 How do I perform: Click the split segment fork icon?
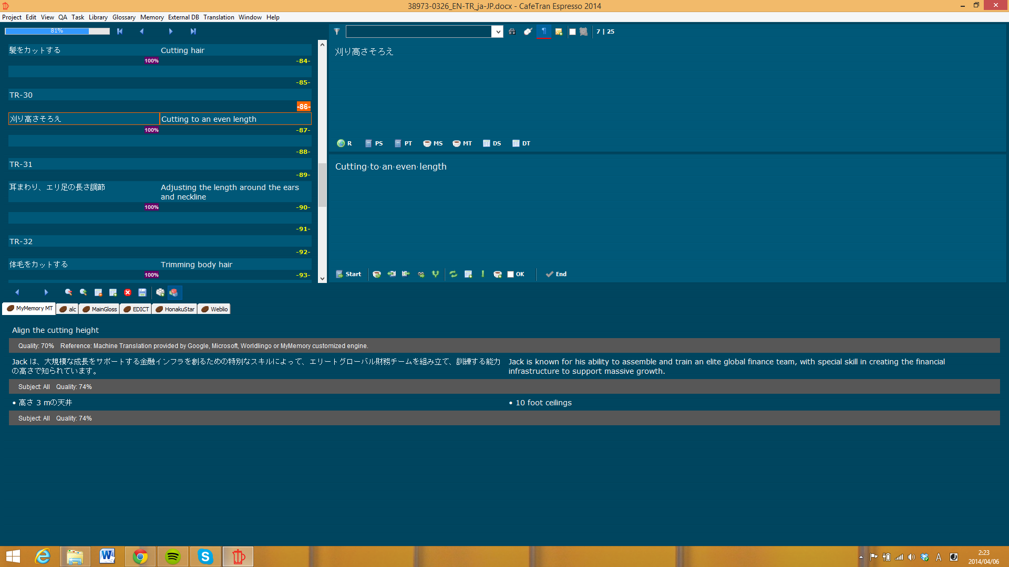click(436, 274)
